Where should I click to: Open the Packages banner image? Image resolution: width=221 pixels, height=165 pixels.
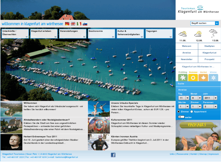click(x=198, y=135)
